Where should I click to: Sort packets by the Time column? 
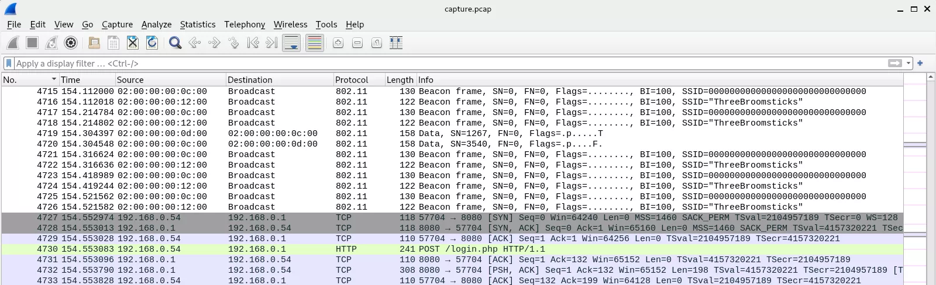point(87,79)
